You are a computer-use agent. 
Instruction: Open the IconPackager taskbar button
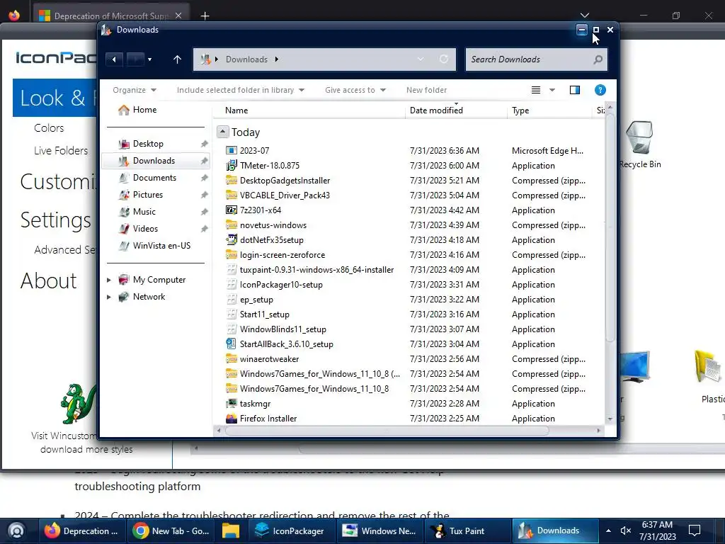[290, 531]
